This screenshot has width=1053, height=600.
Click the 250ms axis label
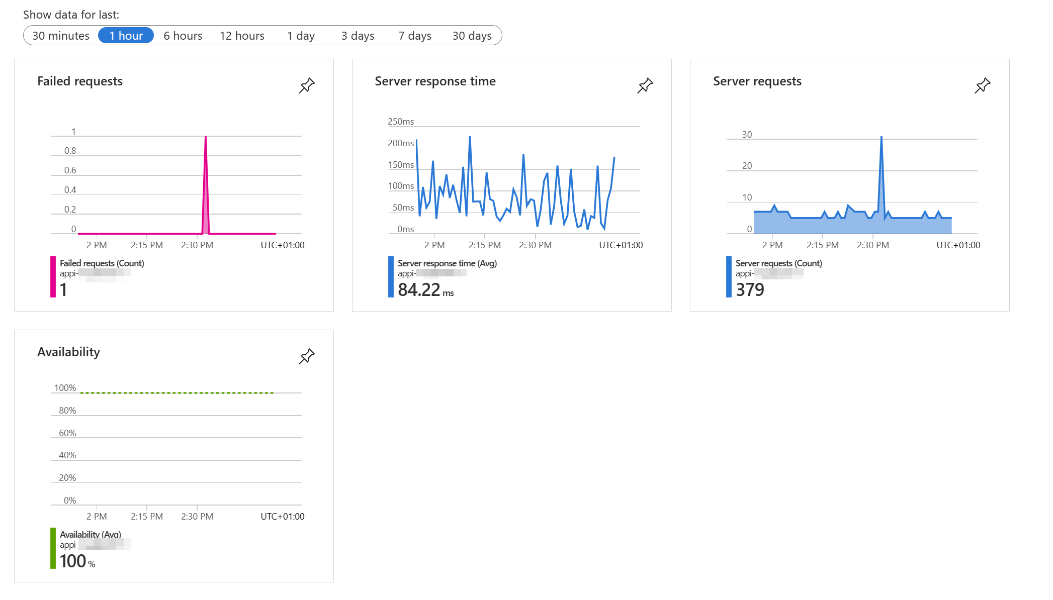(401, 122)
